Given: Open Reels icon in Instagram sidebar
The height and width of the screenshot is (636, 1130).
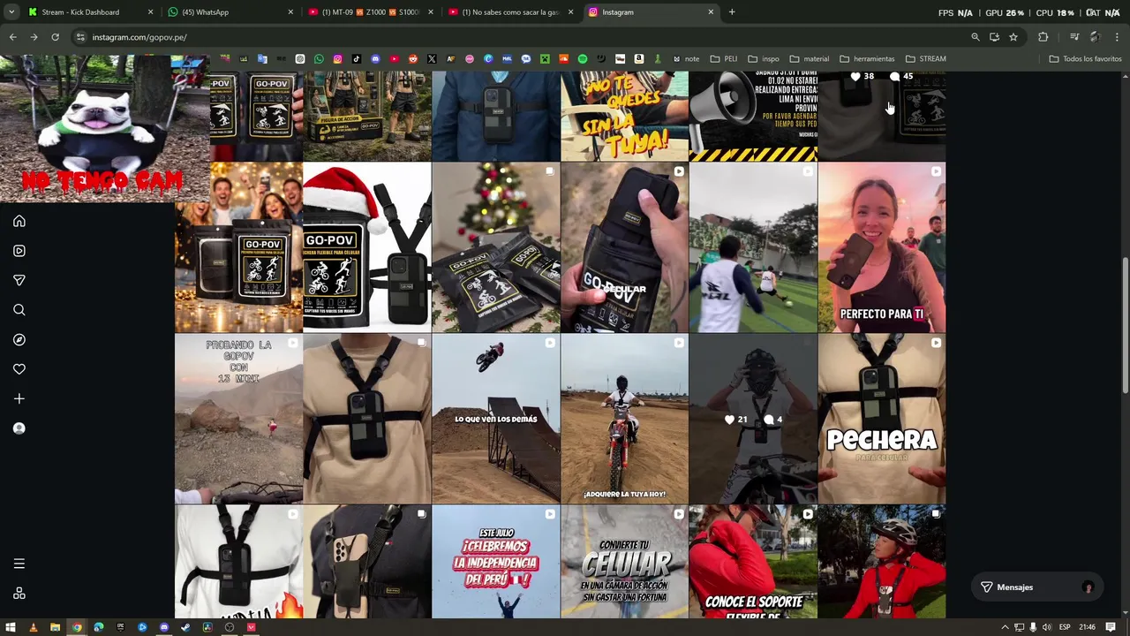Looking at the screenshot, I should (19, 251).
